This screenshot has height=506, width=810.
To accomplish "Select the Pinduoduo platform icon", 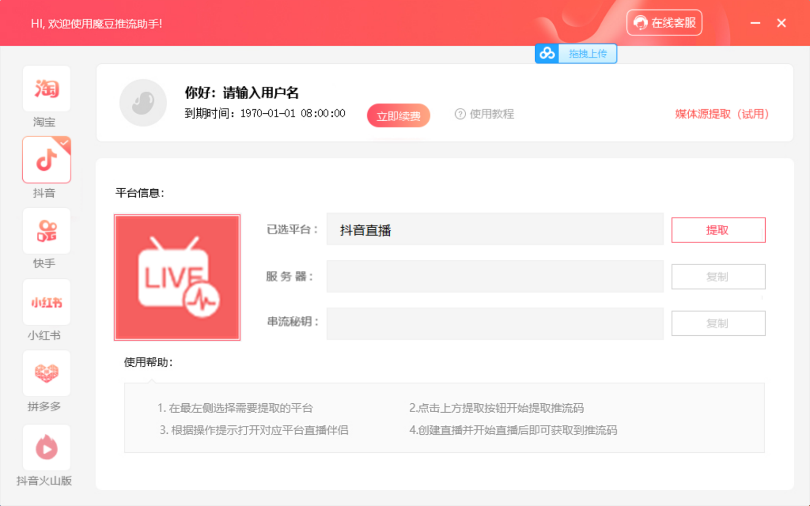I will click(46, 373).
